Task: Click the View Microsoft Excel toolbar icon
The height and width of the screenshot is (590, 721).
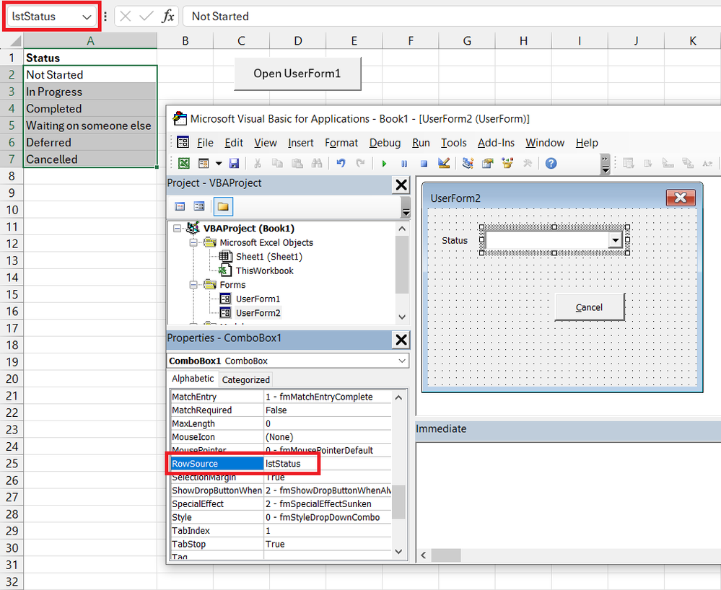Action: click(x=184, y=163)
